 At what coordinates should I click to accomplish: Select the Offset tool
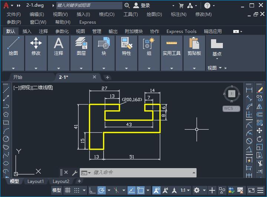tap(260, 114)
